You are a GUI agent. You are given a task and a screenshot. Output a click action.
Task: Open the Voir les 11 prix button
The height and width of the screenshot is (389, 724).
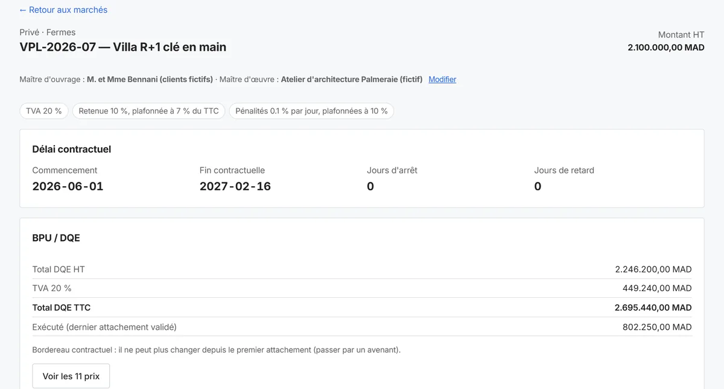[x=71, y=376]
